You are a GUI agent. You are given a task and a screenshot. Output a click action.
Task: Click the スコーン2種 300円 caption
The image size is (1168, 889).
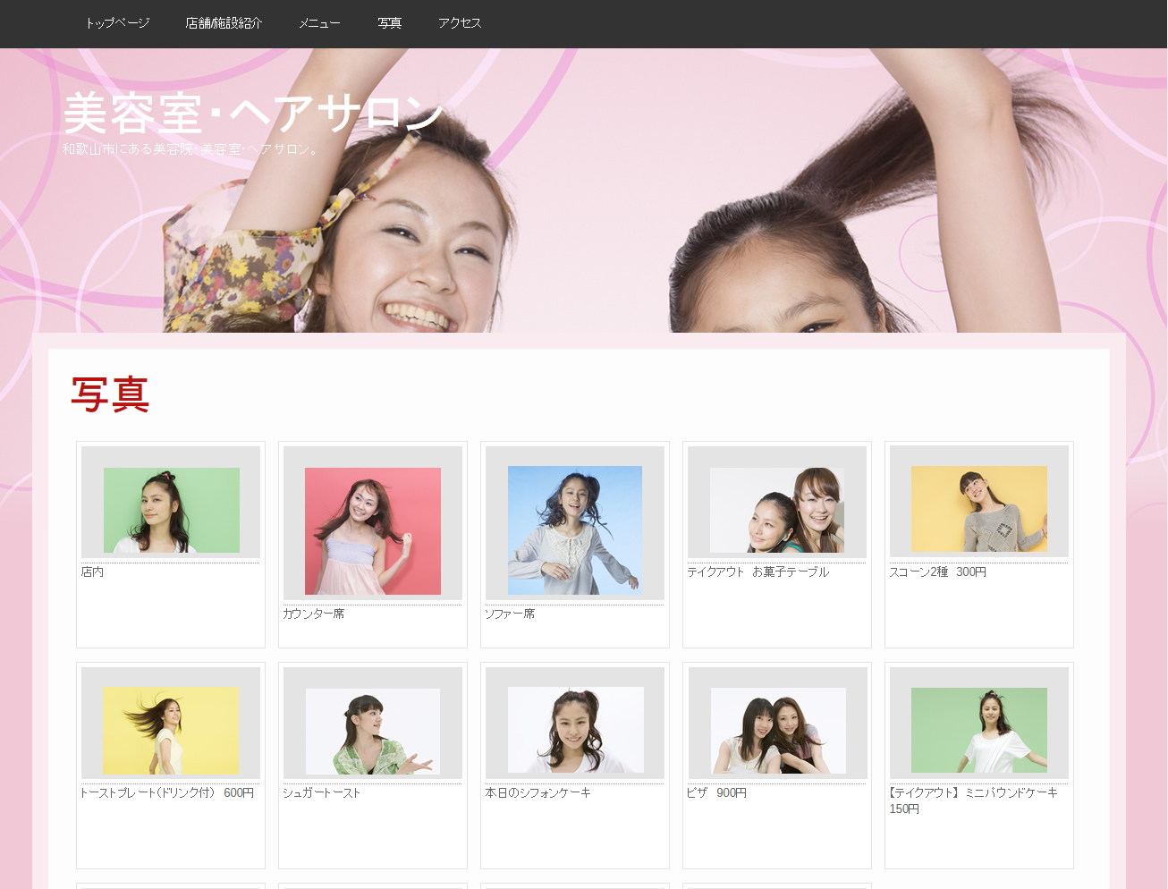(937, 571)
